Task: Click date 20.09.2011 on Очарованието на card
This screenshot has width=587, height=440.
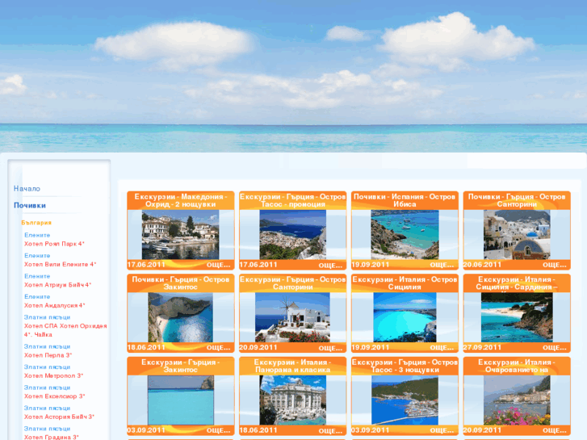Action: click(x=482, y=430)
